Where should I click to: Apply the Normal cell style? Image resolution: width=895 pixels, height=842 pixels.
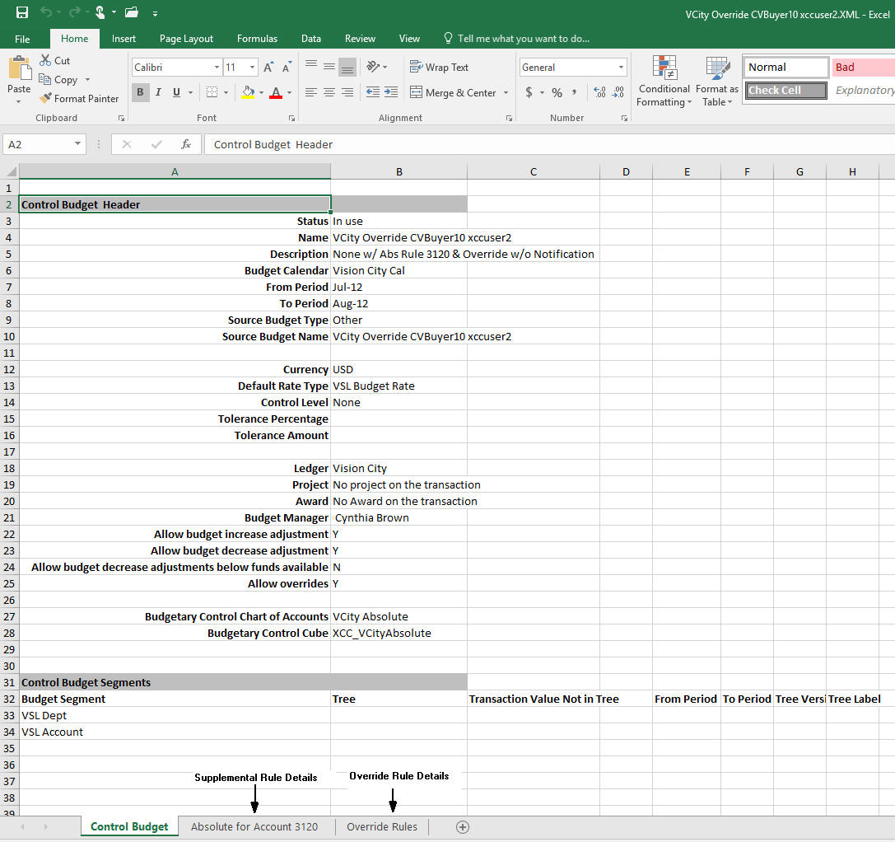[x=786, y=67]
